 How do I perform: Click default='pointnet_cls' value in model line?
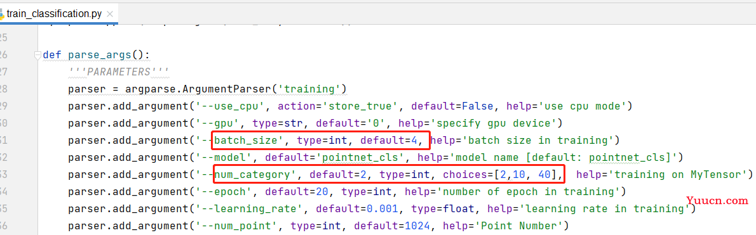(335, 157)
